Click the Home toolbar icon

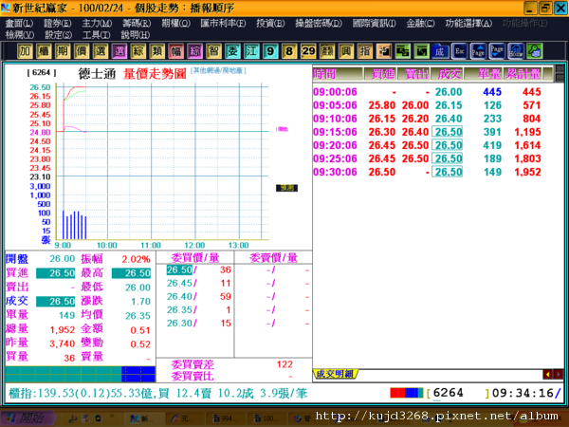(x=516, y=51)
